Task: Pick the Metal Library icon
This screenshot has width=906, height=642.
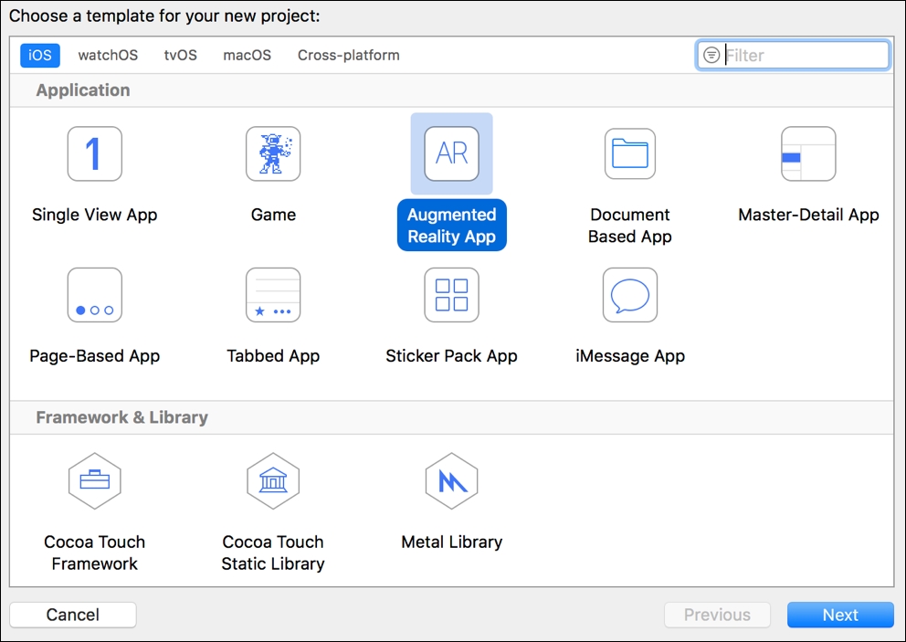Action: pyautogui.click(x=452, y=480)
